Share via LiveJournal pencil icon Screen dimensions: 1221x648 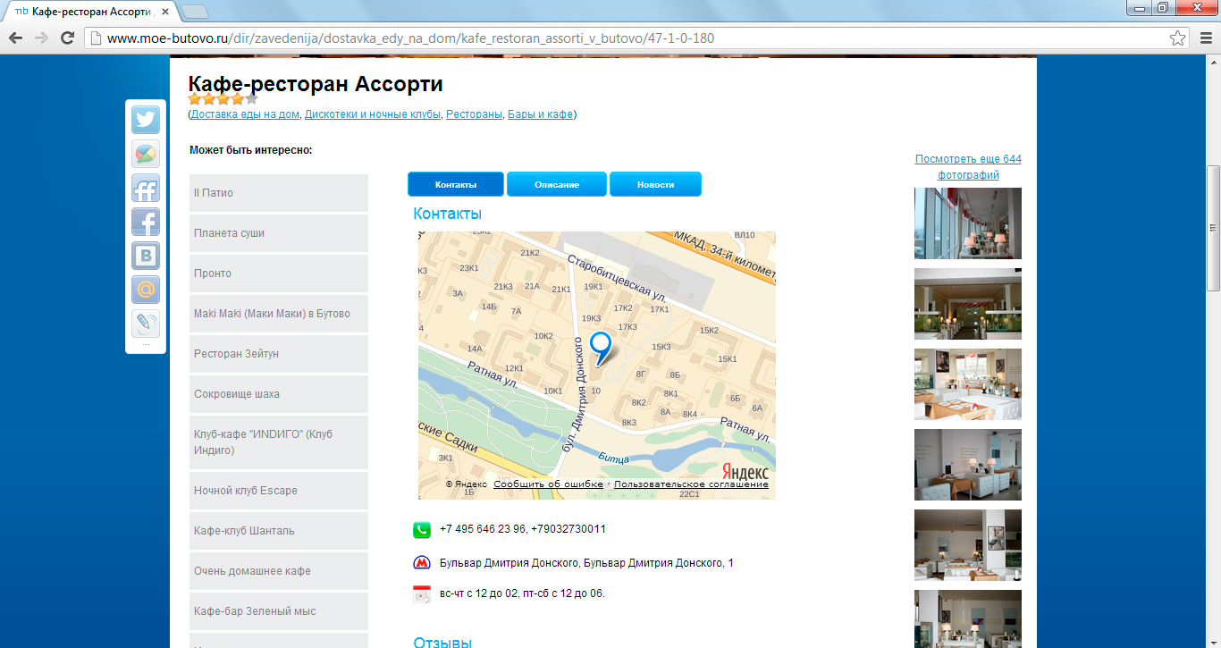coord(146,324)
